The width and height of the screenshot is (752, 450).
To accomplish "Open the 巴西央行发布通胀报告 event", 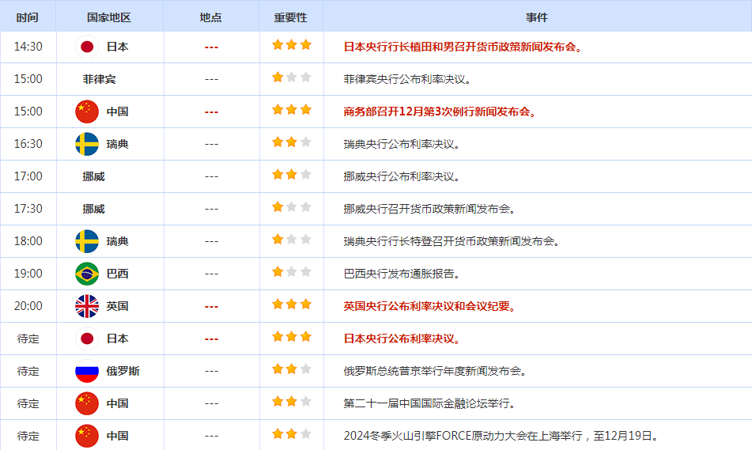I will click(x=402, y=274).
